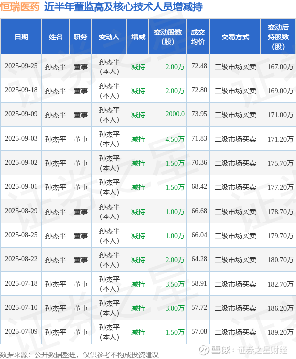Click average price 57.08
296x359 pixels.
pyautogui.click(x=199, y=332)
